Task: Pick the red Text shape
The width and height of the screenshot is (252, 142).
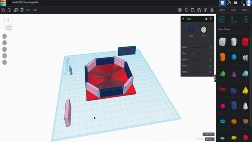Action: click(222, 89)
